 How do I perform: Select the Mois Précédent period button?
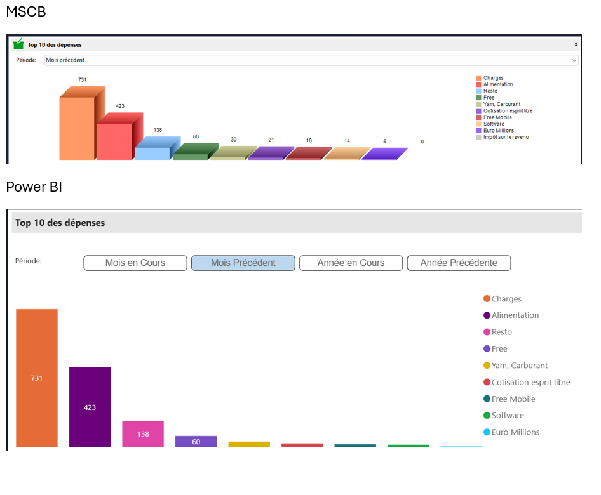point(243,263)
